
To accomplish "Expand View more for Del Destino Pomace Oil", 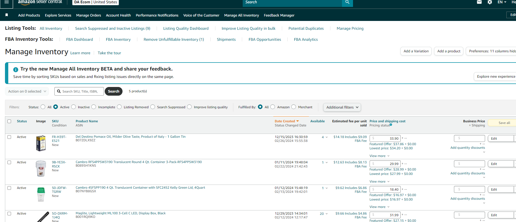I will [x=379, y=156].
